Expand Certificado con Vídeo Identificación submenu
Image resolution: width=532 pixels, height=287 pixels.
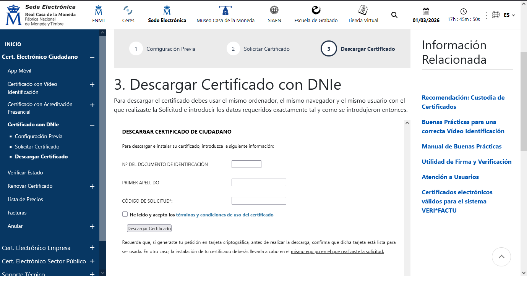click(92, 85)
